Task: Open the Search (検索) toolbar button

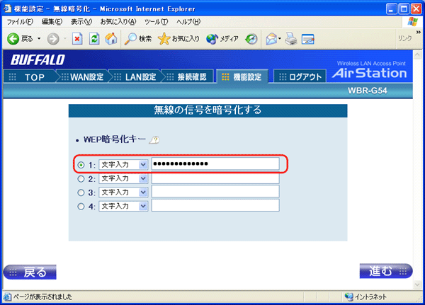Action: pyautogui.click(x=138, y=39)
